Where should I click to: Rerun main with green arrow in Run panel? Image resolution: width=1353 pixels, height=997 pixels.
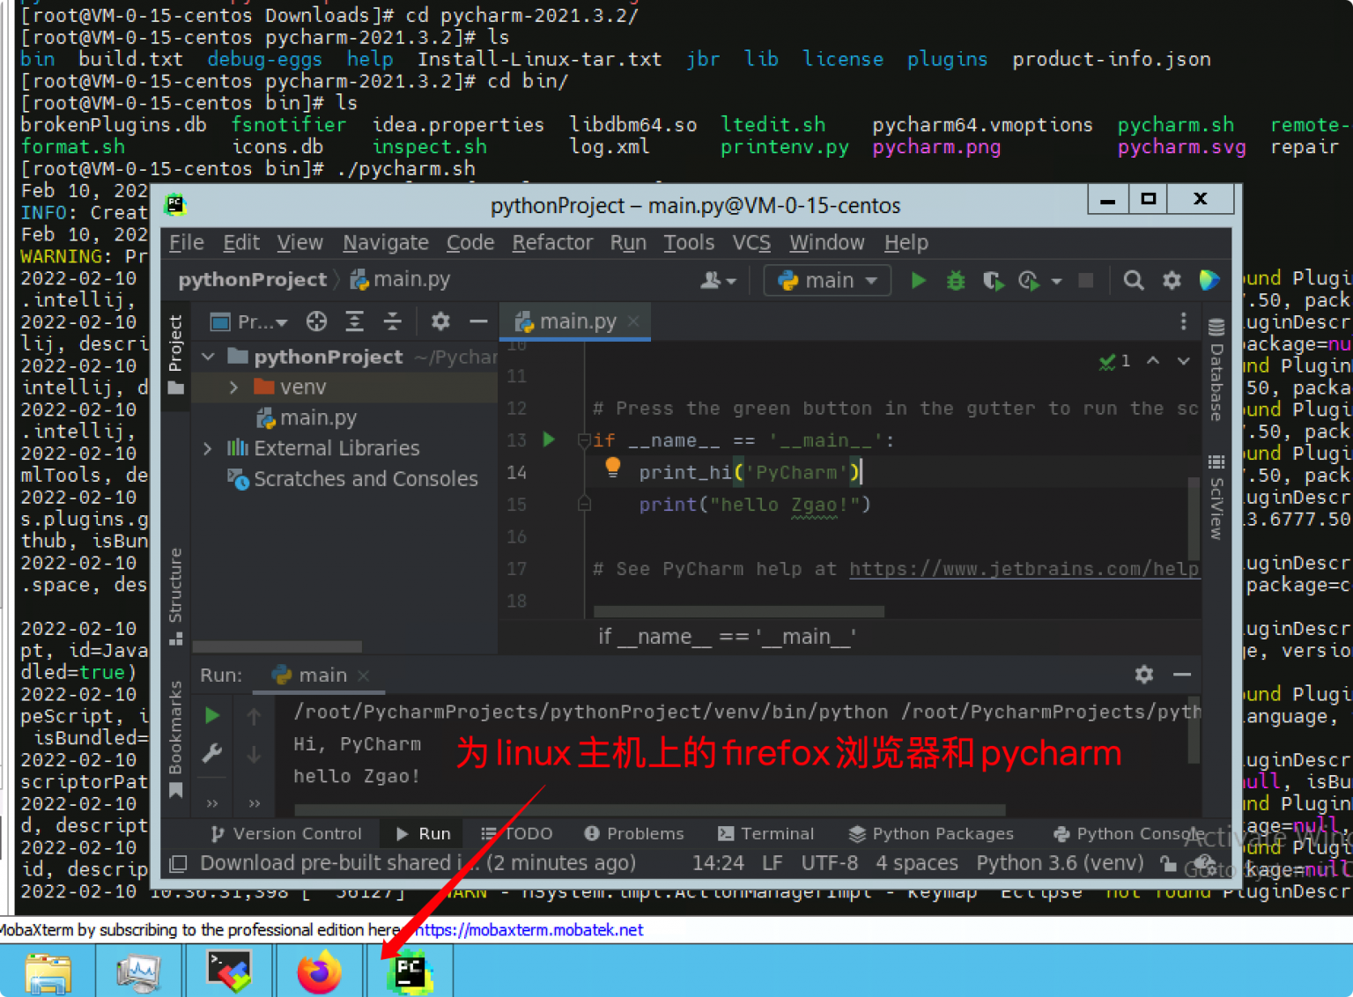pos(212,714)
